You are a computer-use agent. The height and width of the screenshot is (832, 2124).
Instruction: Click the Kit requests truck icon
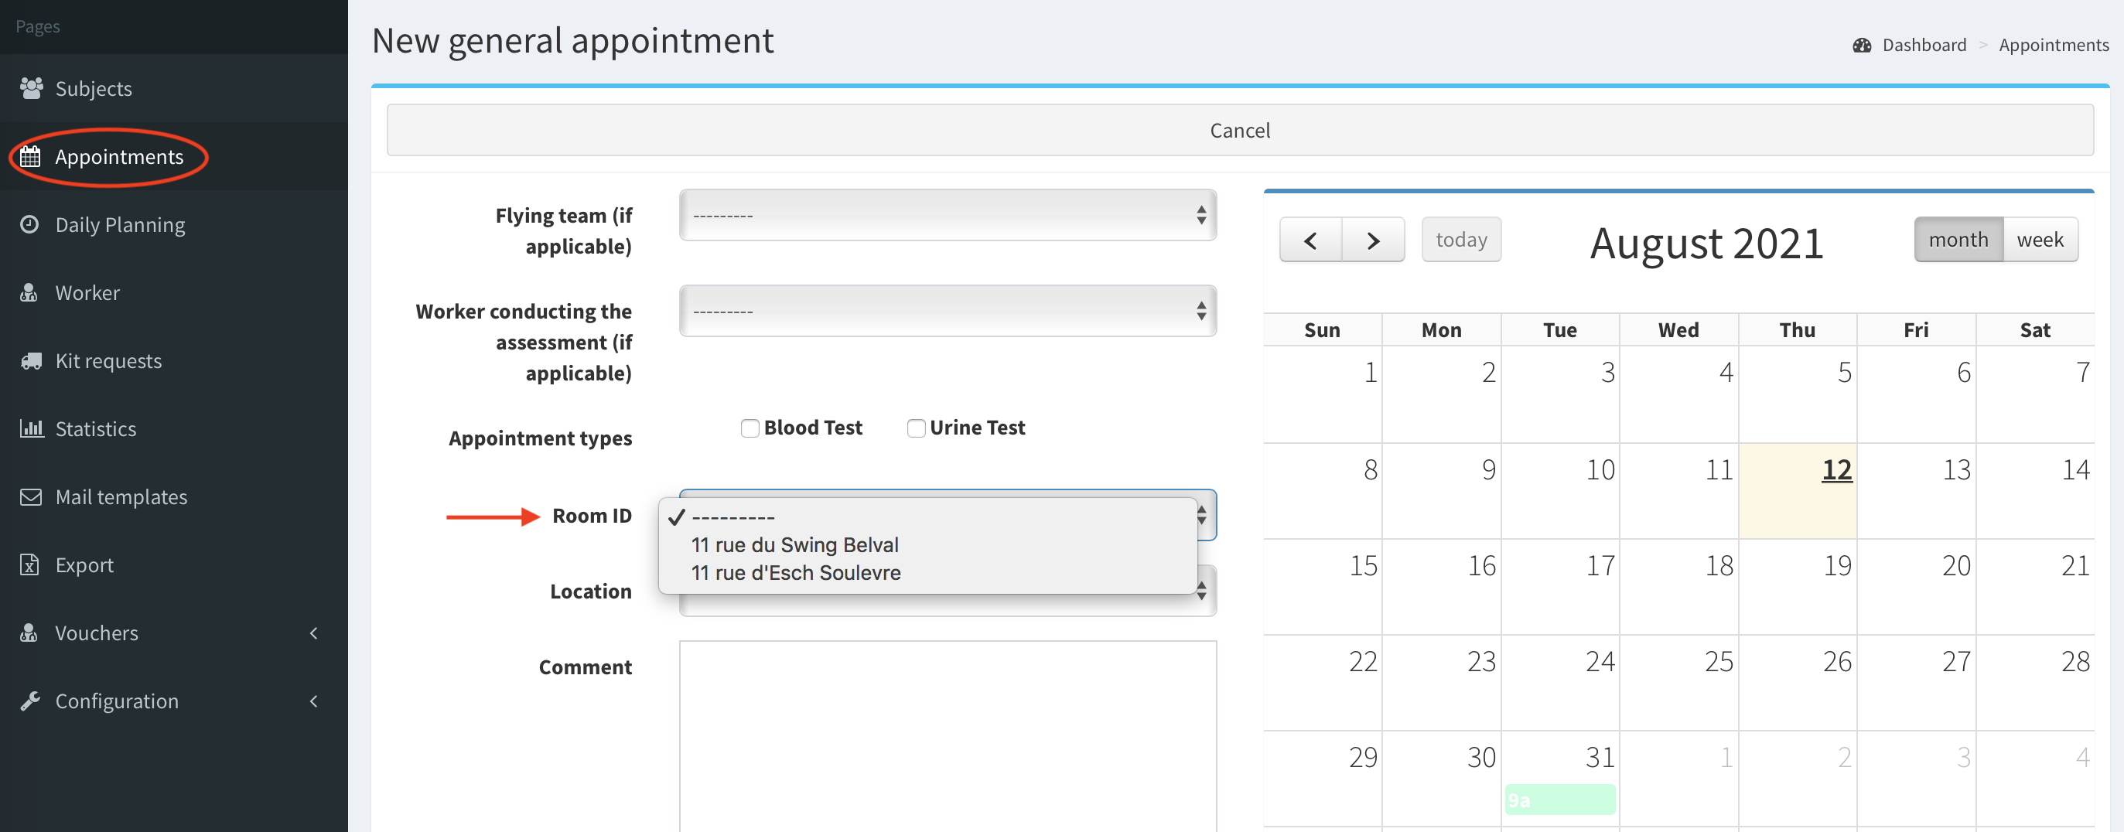click(30, 361)
